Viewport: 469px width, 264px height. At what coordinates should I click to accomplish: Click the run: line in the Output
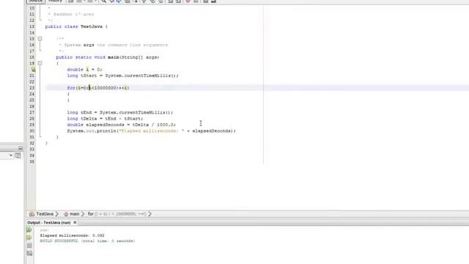point(44,230)
